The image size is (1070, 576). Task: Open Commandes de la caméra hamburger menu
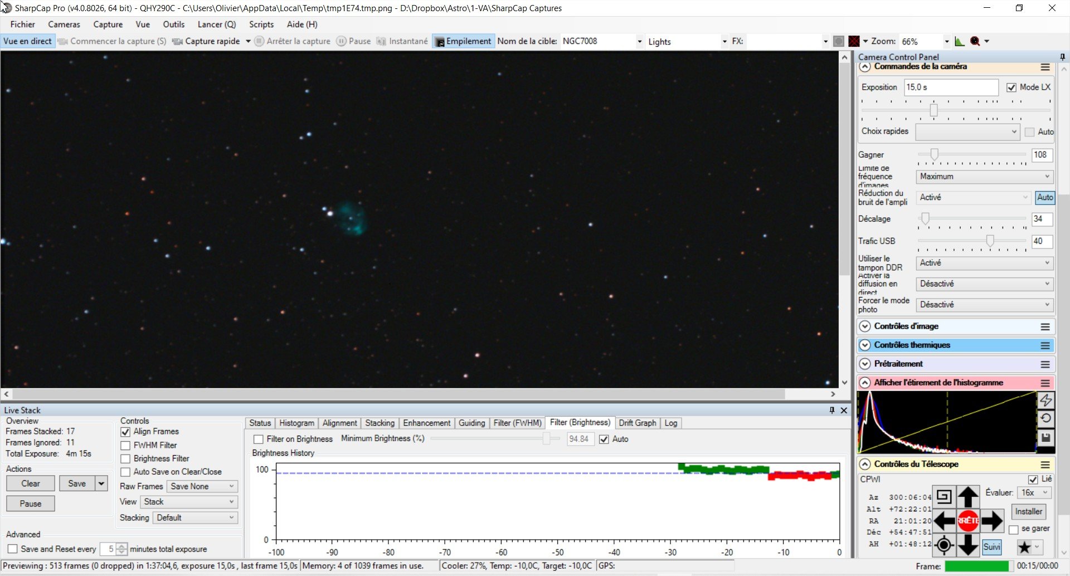click(x=1045, y=67)
